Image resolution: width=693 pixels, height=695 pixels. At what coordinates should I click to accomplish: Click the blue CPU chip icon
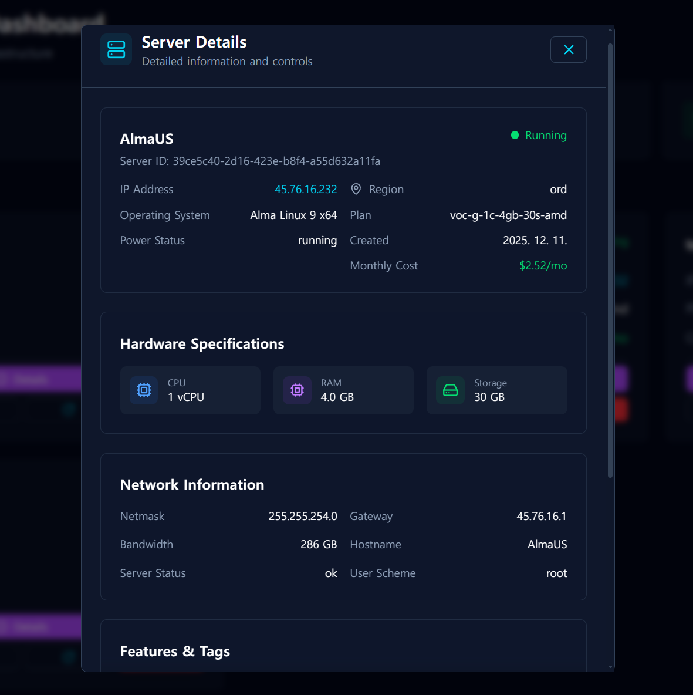coord(144,390)
